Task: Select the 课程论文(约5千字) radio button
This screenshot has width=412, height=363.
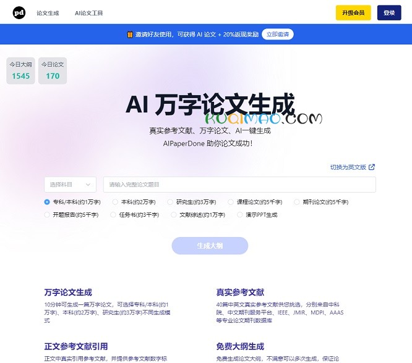Action: 231,202
